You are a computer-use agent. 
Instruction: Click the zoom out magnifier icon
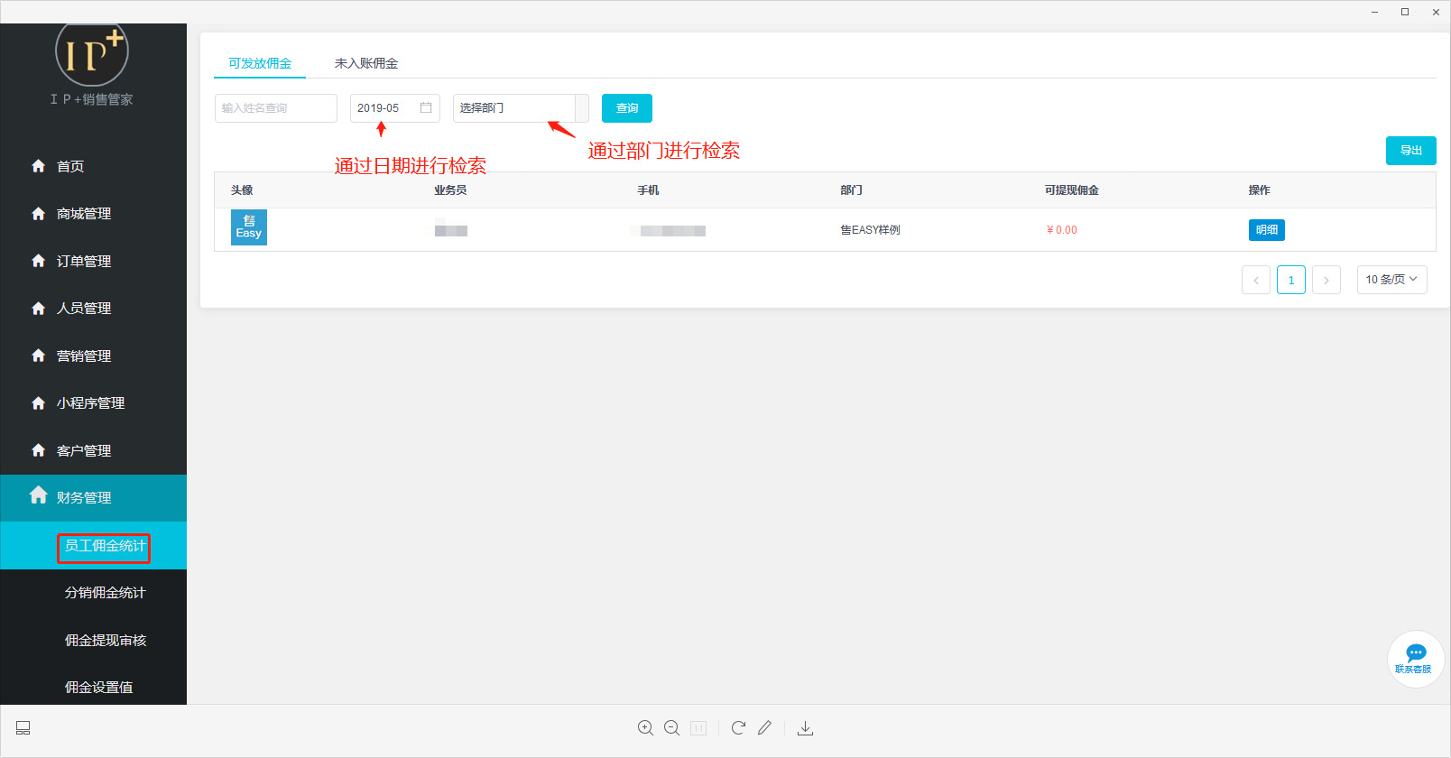[x=671, y=728]
